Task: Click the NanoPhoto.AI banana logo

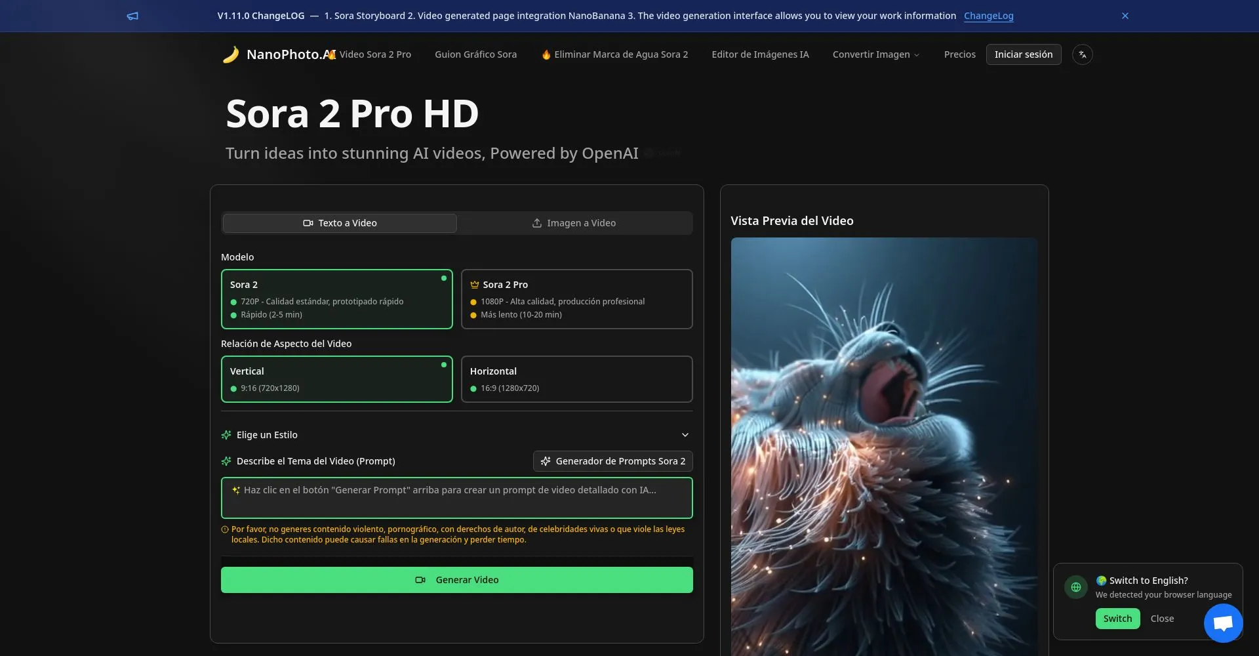Action: coord(231,54)
